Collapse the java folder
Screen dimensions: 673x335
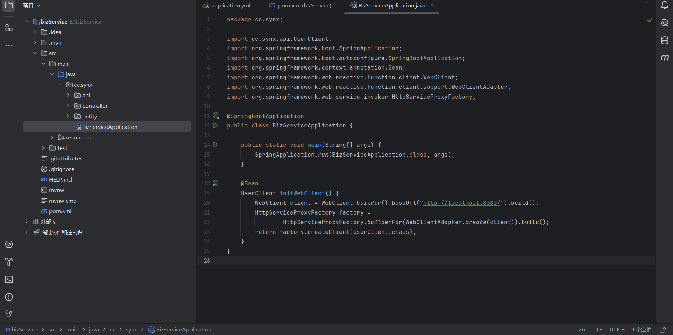coord(52,74)
